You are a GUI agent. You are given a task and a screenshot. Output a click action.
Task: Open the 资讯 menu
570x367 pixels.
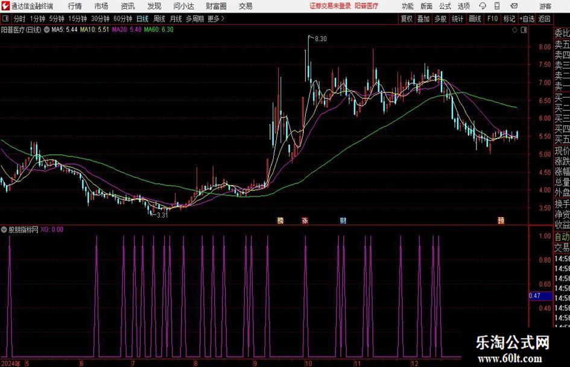(128, 6)
